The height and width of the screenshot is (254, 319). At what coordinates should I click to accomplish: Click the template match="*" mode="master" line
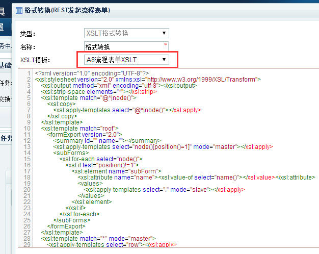[x=98, y=238]
